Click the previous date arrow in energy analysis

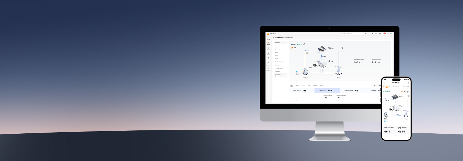374,86
